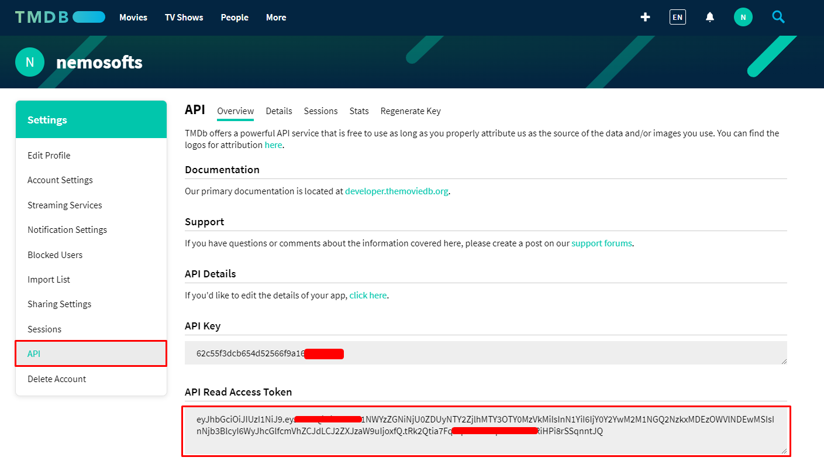Click the API Read Access Token heading
Viewport: 824px width, 464px height.
pyautogui.click(x=238, y=392)
